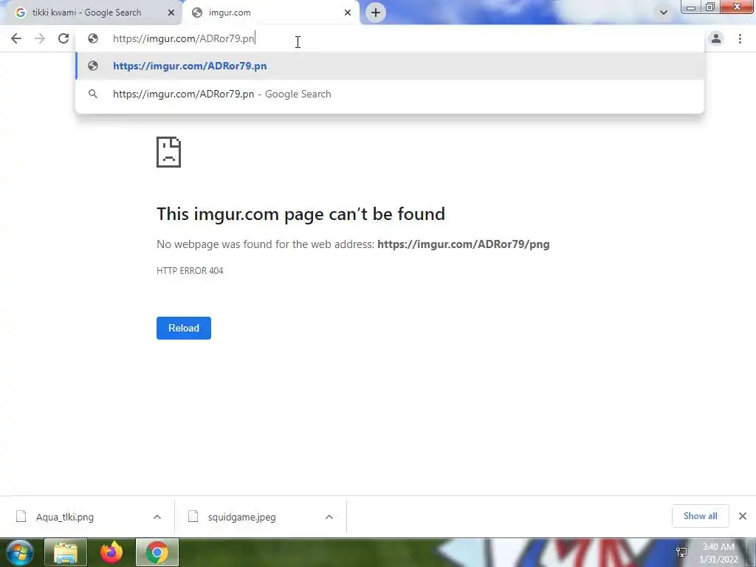The height and width of the screenshot is (567, 756).
Task: Click the page can't be found heading
Action: 301,213
